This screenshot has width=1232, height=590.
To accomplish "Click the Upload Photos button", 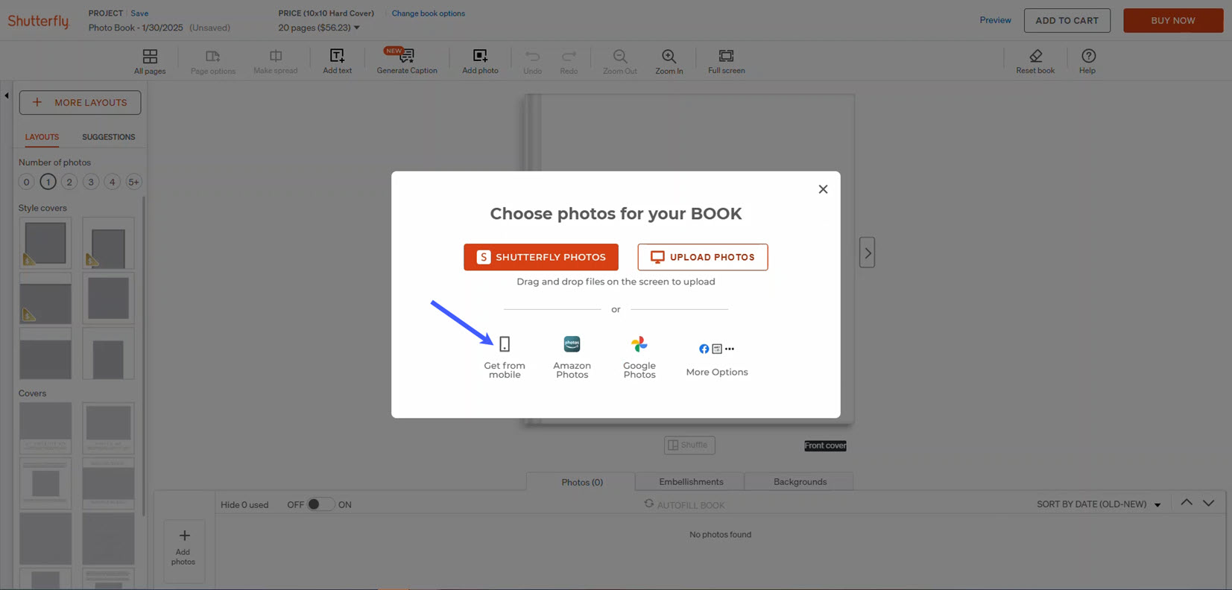I will [x=702, y=257].
